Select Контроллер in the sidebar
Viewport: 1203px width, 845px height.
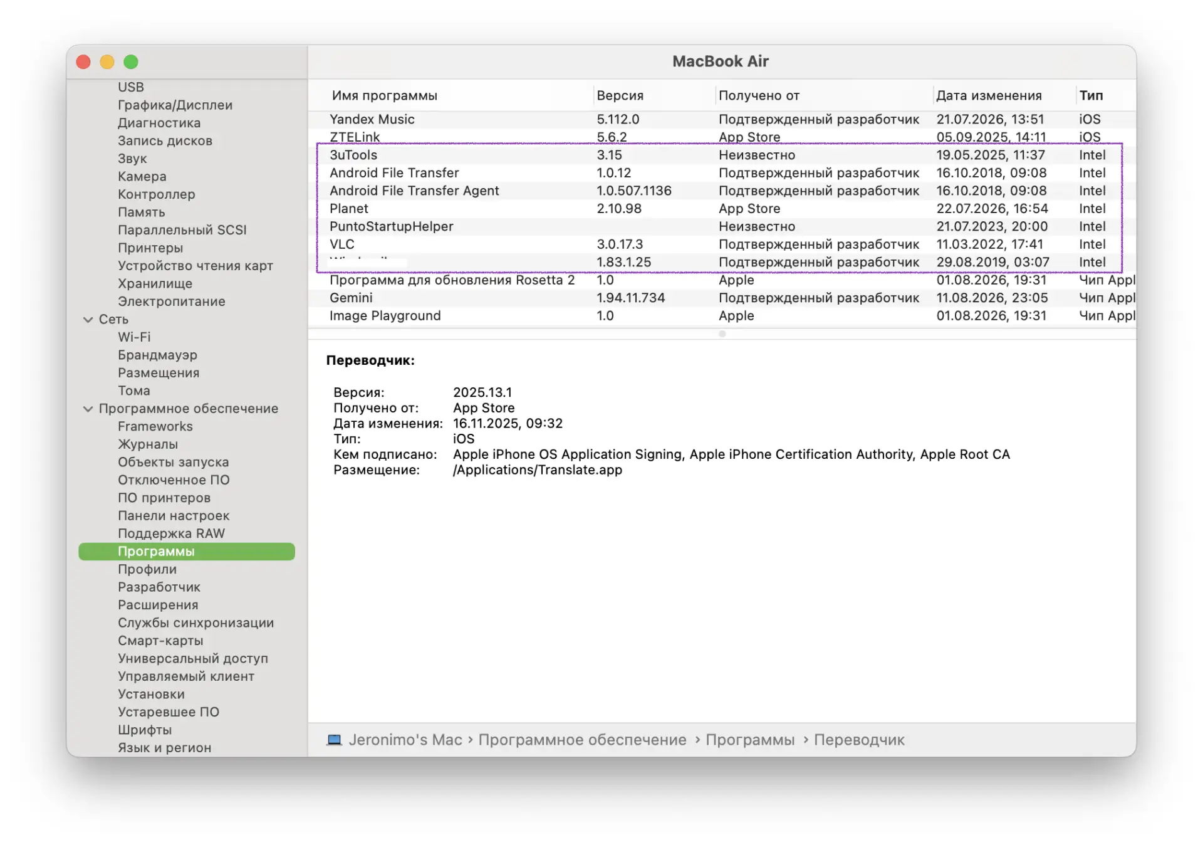(157, 194)
